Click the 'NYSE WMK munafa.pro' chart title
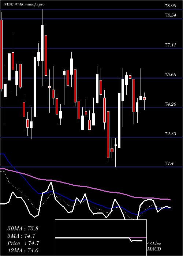Screen dimensions: 183x256 (24, 4)
